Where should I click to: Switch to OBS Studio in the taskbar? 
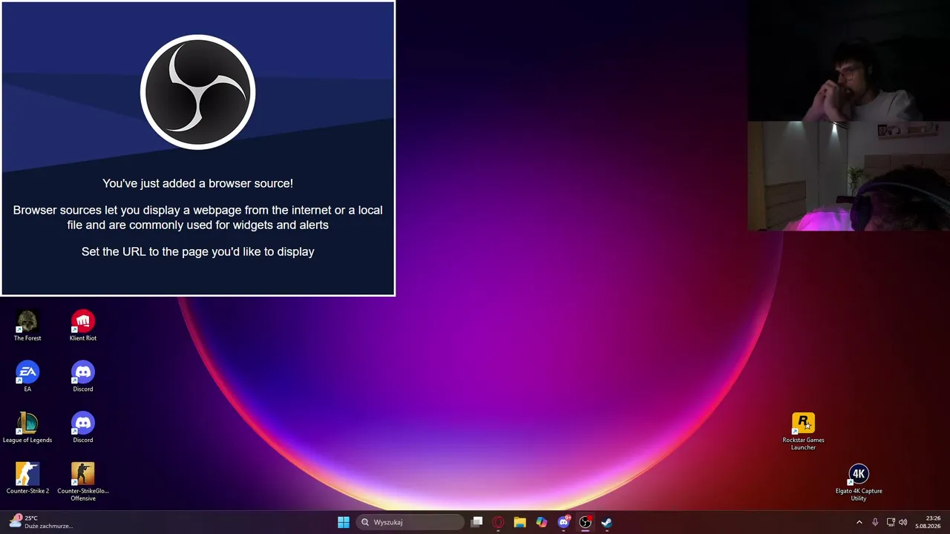point(585,522)
